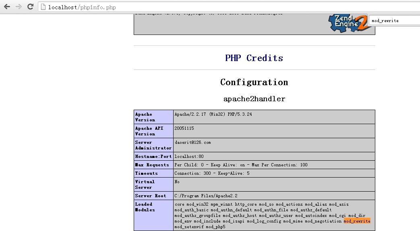Select the Per Child Keep Alive value
420x231 pixels.
(241, 165)
